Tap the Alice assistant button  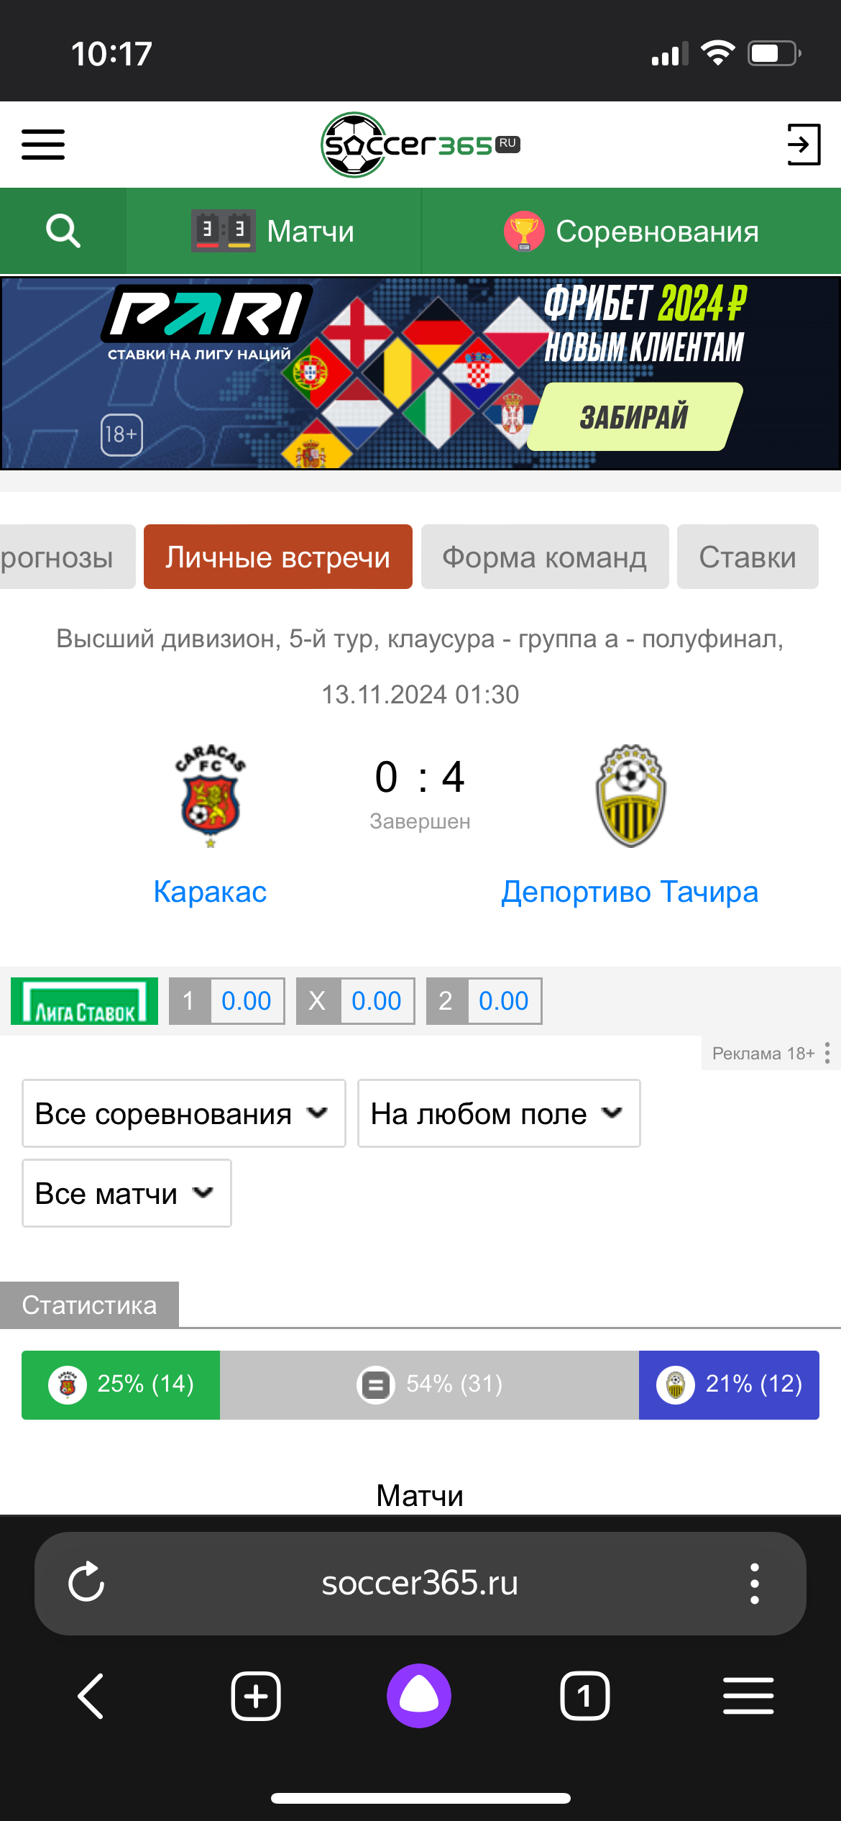(x=419, y=1696)
